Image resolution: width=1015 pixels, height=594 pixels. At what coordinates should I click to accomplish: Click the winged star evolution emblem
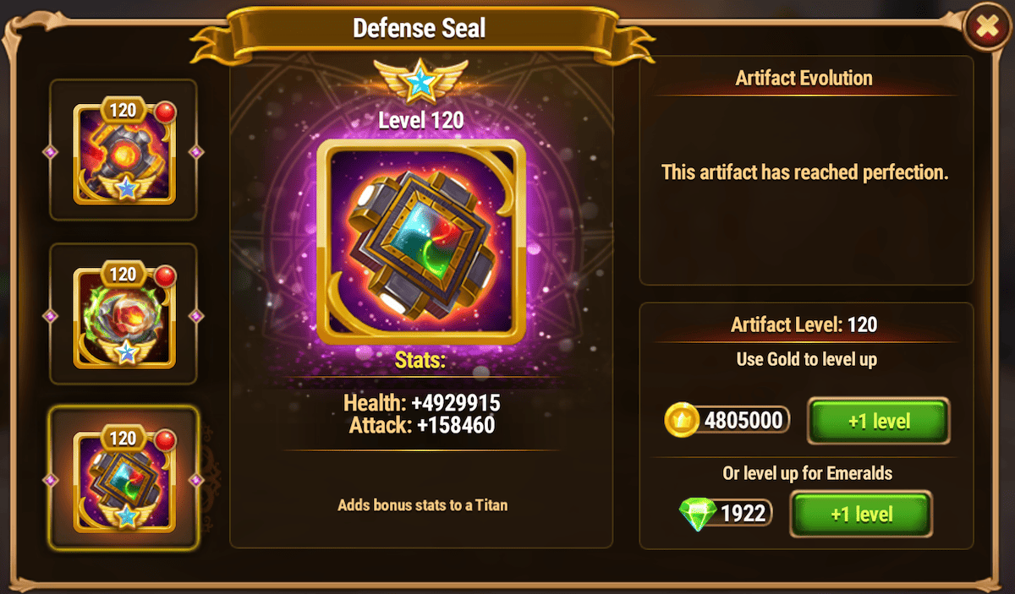tap(420, 82)
